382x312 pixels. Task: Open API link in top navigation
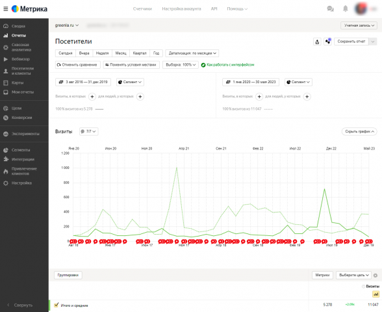click(214, 9)
